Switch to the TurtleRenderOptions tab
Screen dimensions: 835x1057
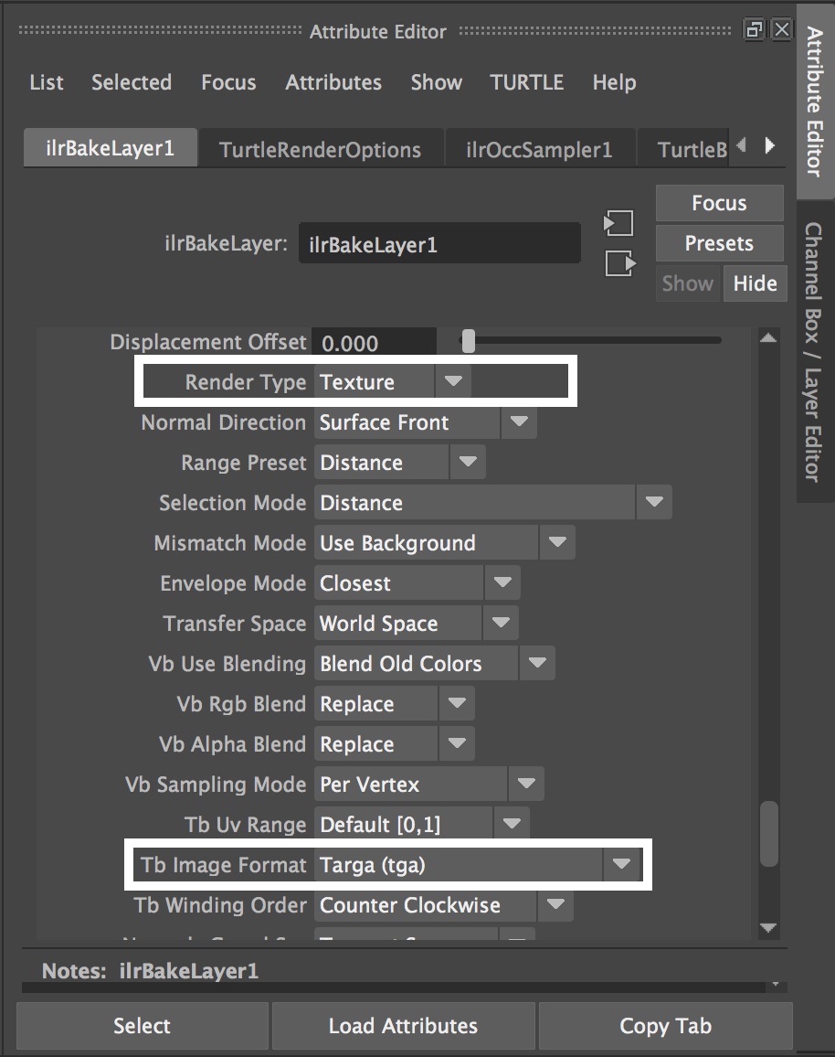pos(321,149)
